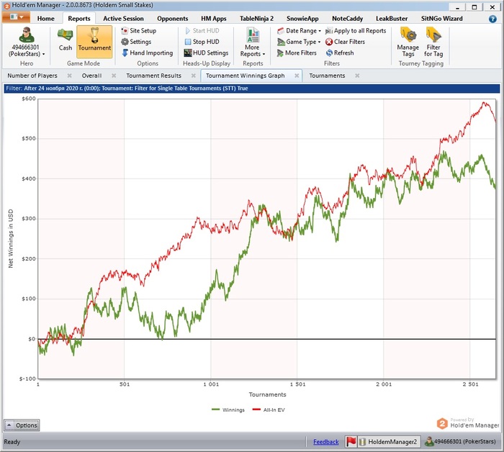The width and height of the screenshot is (504, 452).
Task: Click the 'Tournaments' x-axis title
Action: 267,394
